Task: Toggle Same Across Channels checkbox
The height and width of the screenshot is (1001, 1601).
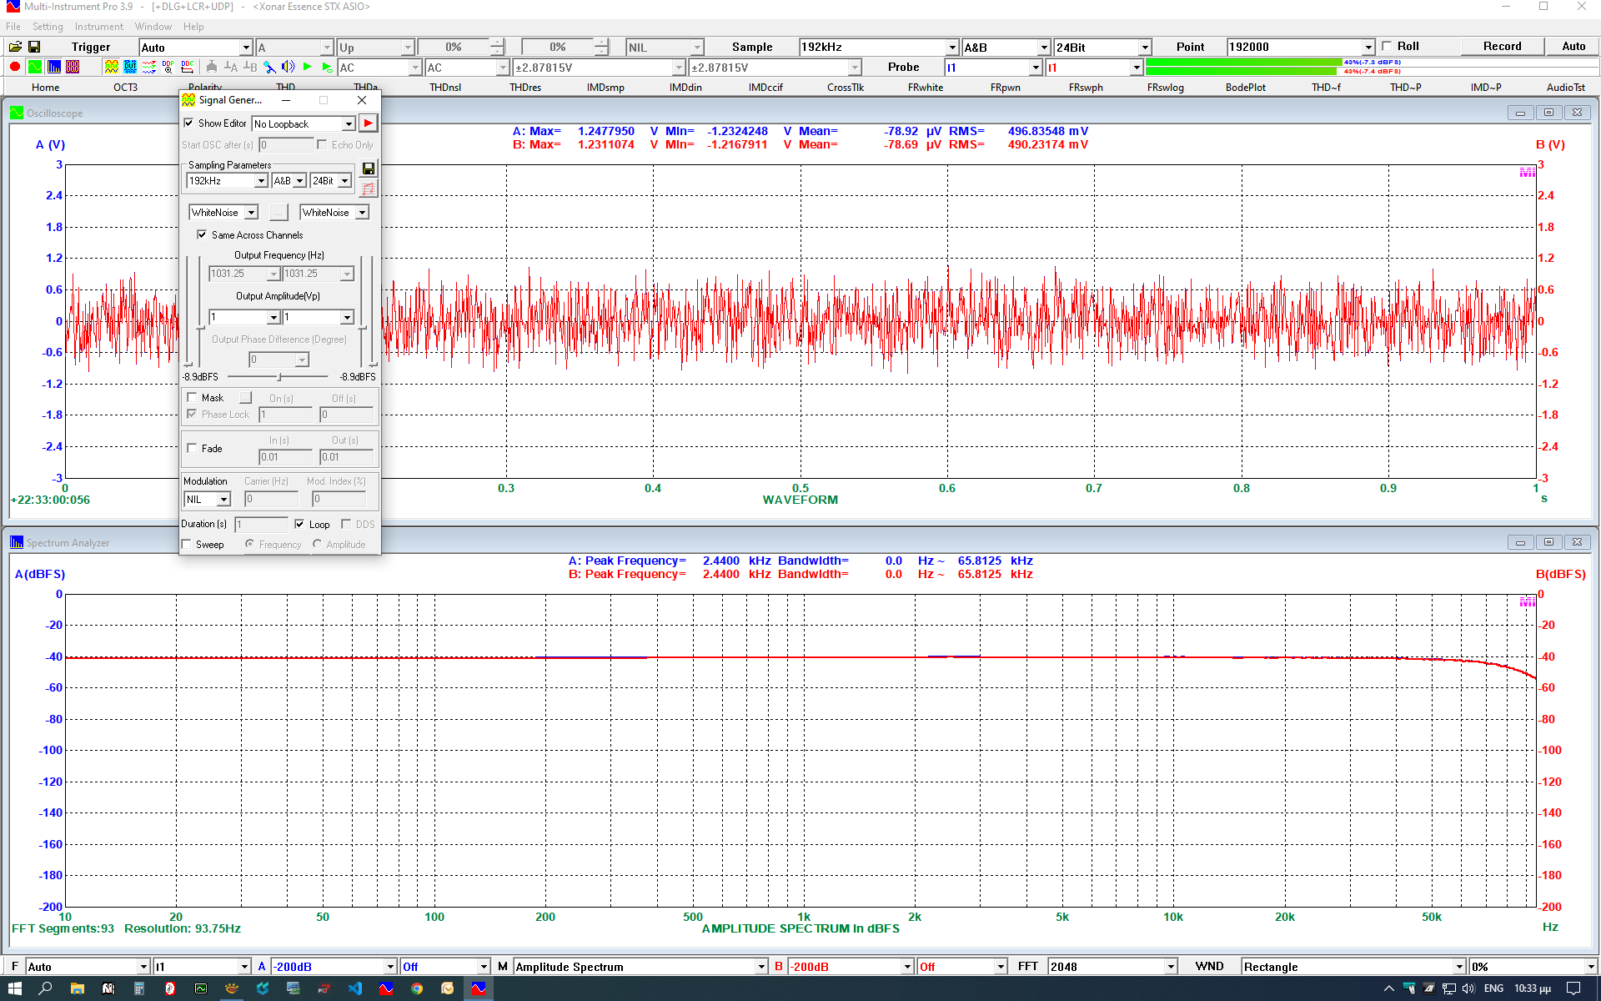Action: coord(202,235)
